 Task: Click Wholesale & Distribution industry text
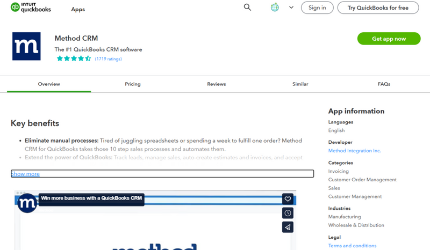point(356,225)
